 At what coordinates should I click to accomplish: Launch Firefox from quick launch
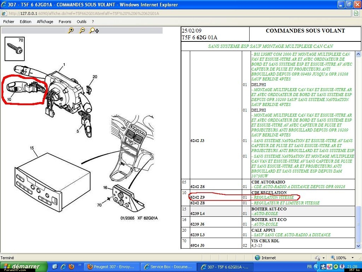pos(71,267)
